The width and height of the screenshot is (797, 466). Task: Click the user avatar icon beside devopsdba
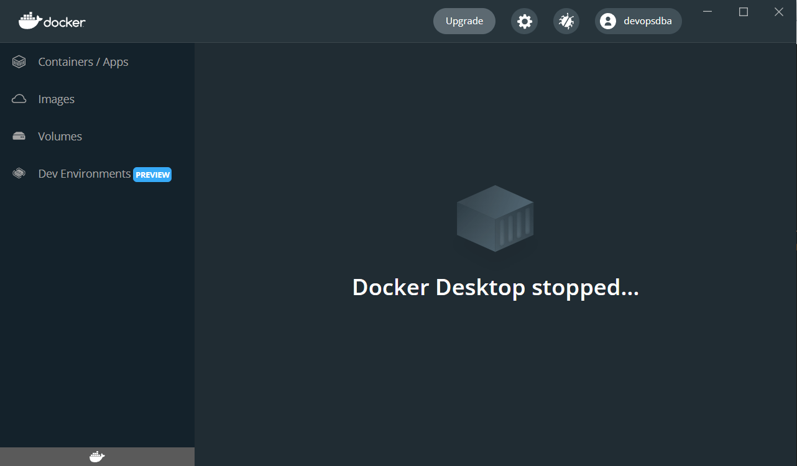(x=607, y=21)
